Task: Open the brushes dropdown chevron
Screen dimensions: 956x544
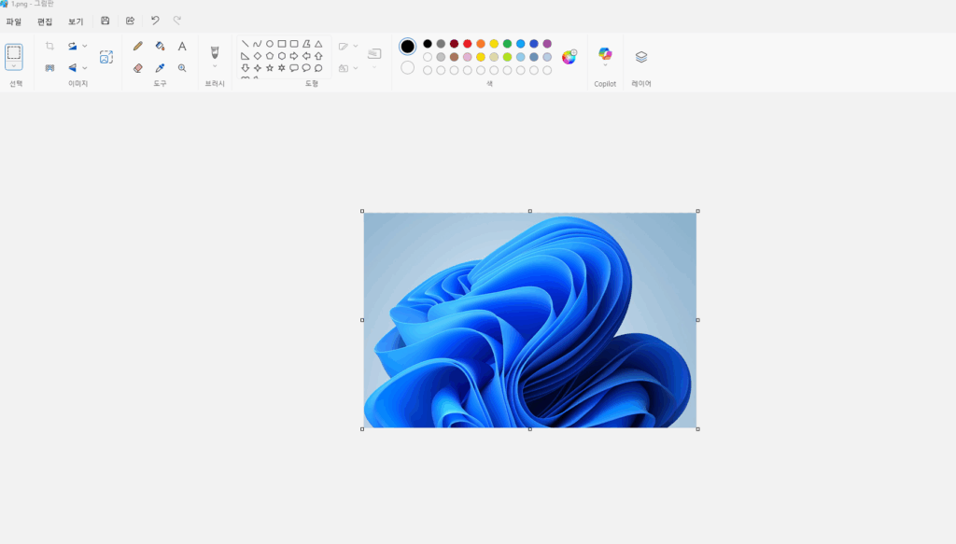Action: pos(215,66)
